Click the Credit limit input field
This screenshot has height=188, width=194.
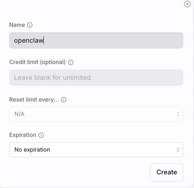coord(96,78)
